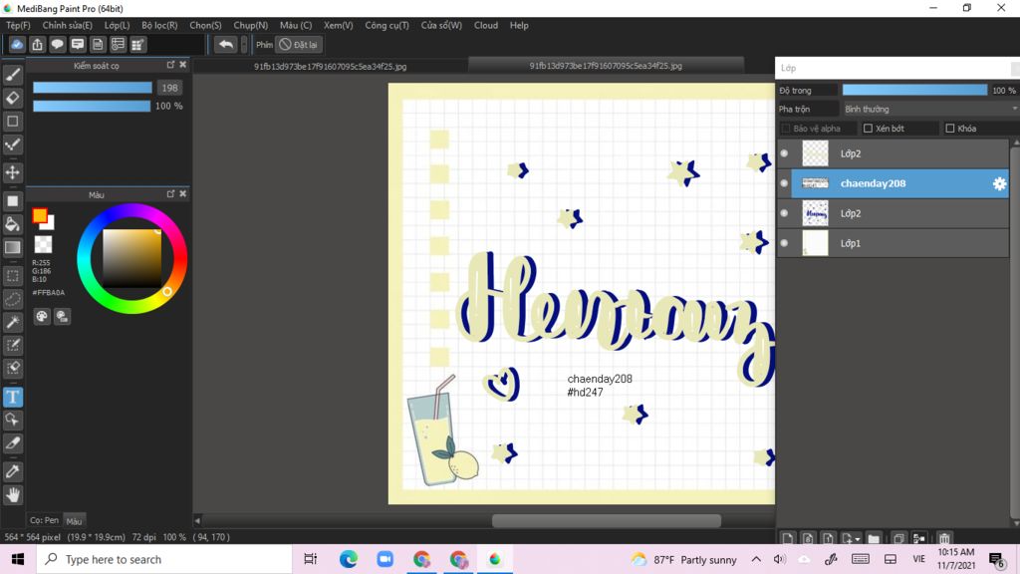Select the Lớp1 layer thumbnail
This screenshot has width=1020, height=574.
pyautogui.click(x=815, y=243)
